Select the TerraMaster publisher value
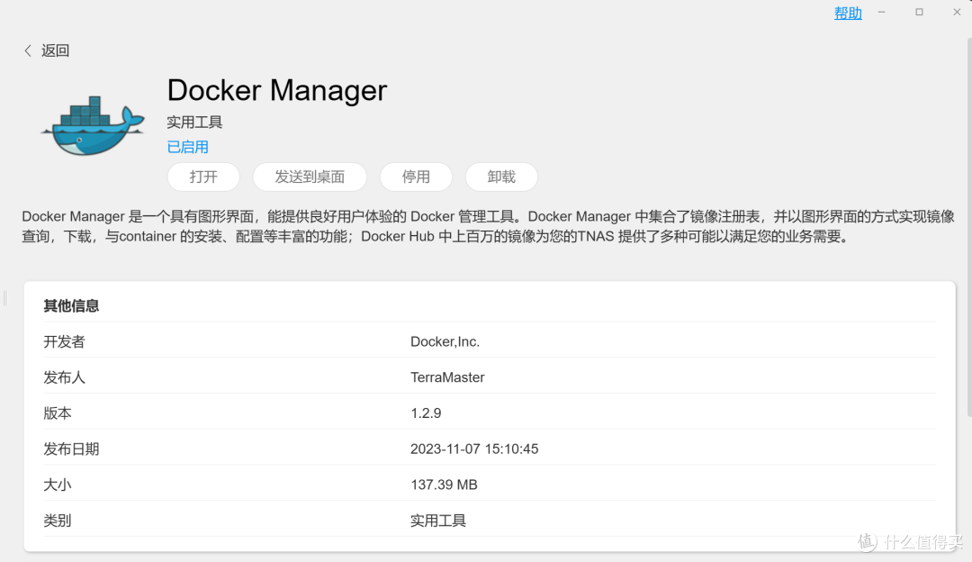The width and height of the screenshot is (972, 562). (447, 377)
